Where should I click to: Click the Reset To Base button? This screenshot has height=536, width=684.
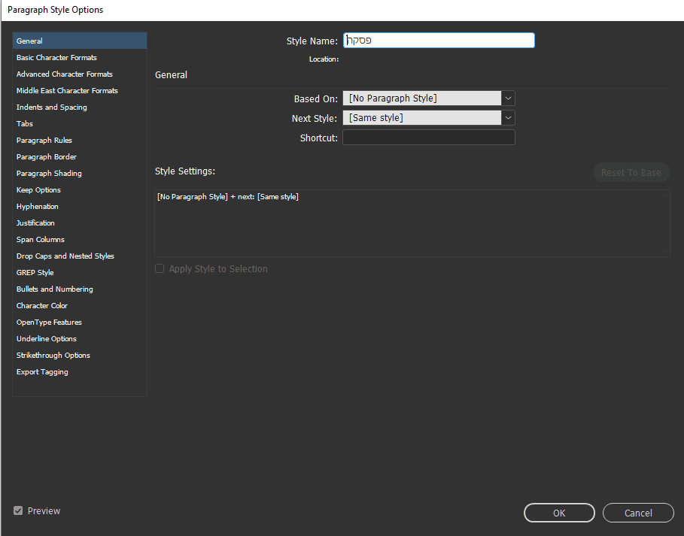tap(631, 173)
